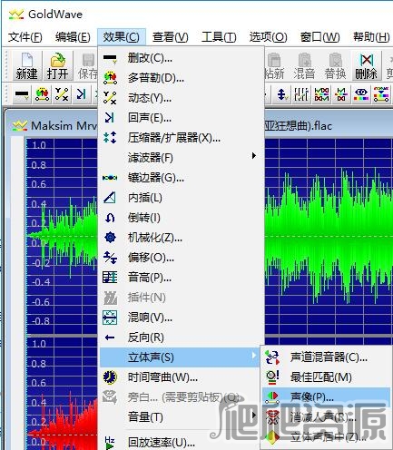
Task: Choose 回放速率(U)... playback rate entry
Action: pyautogui.click(x=180, y=442)
